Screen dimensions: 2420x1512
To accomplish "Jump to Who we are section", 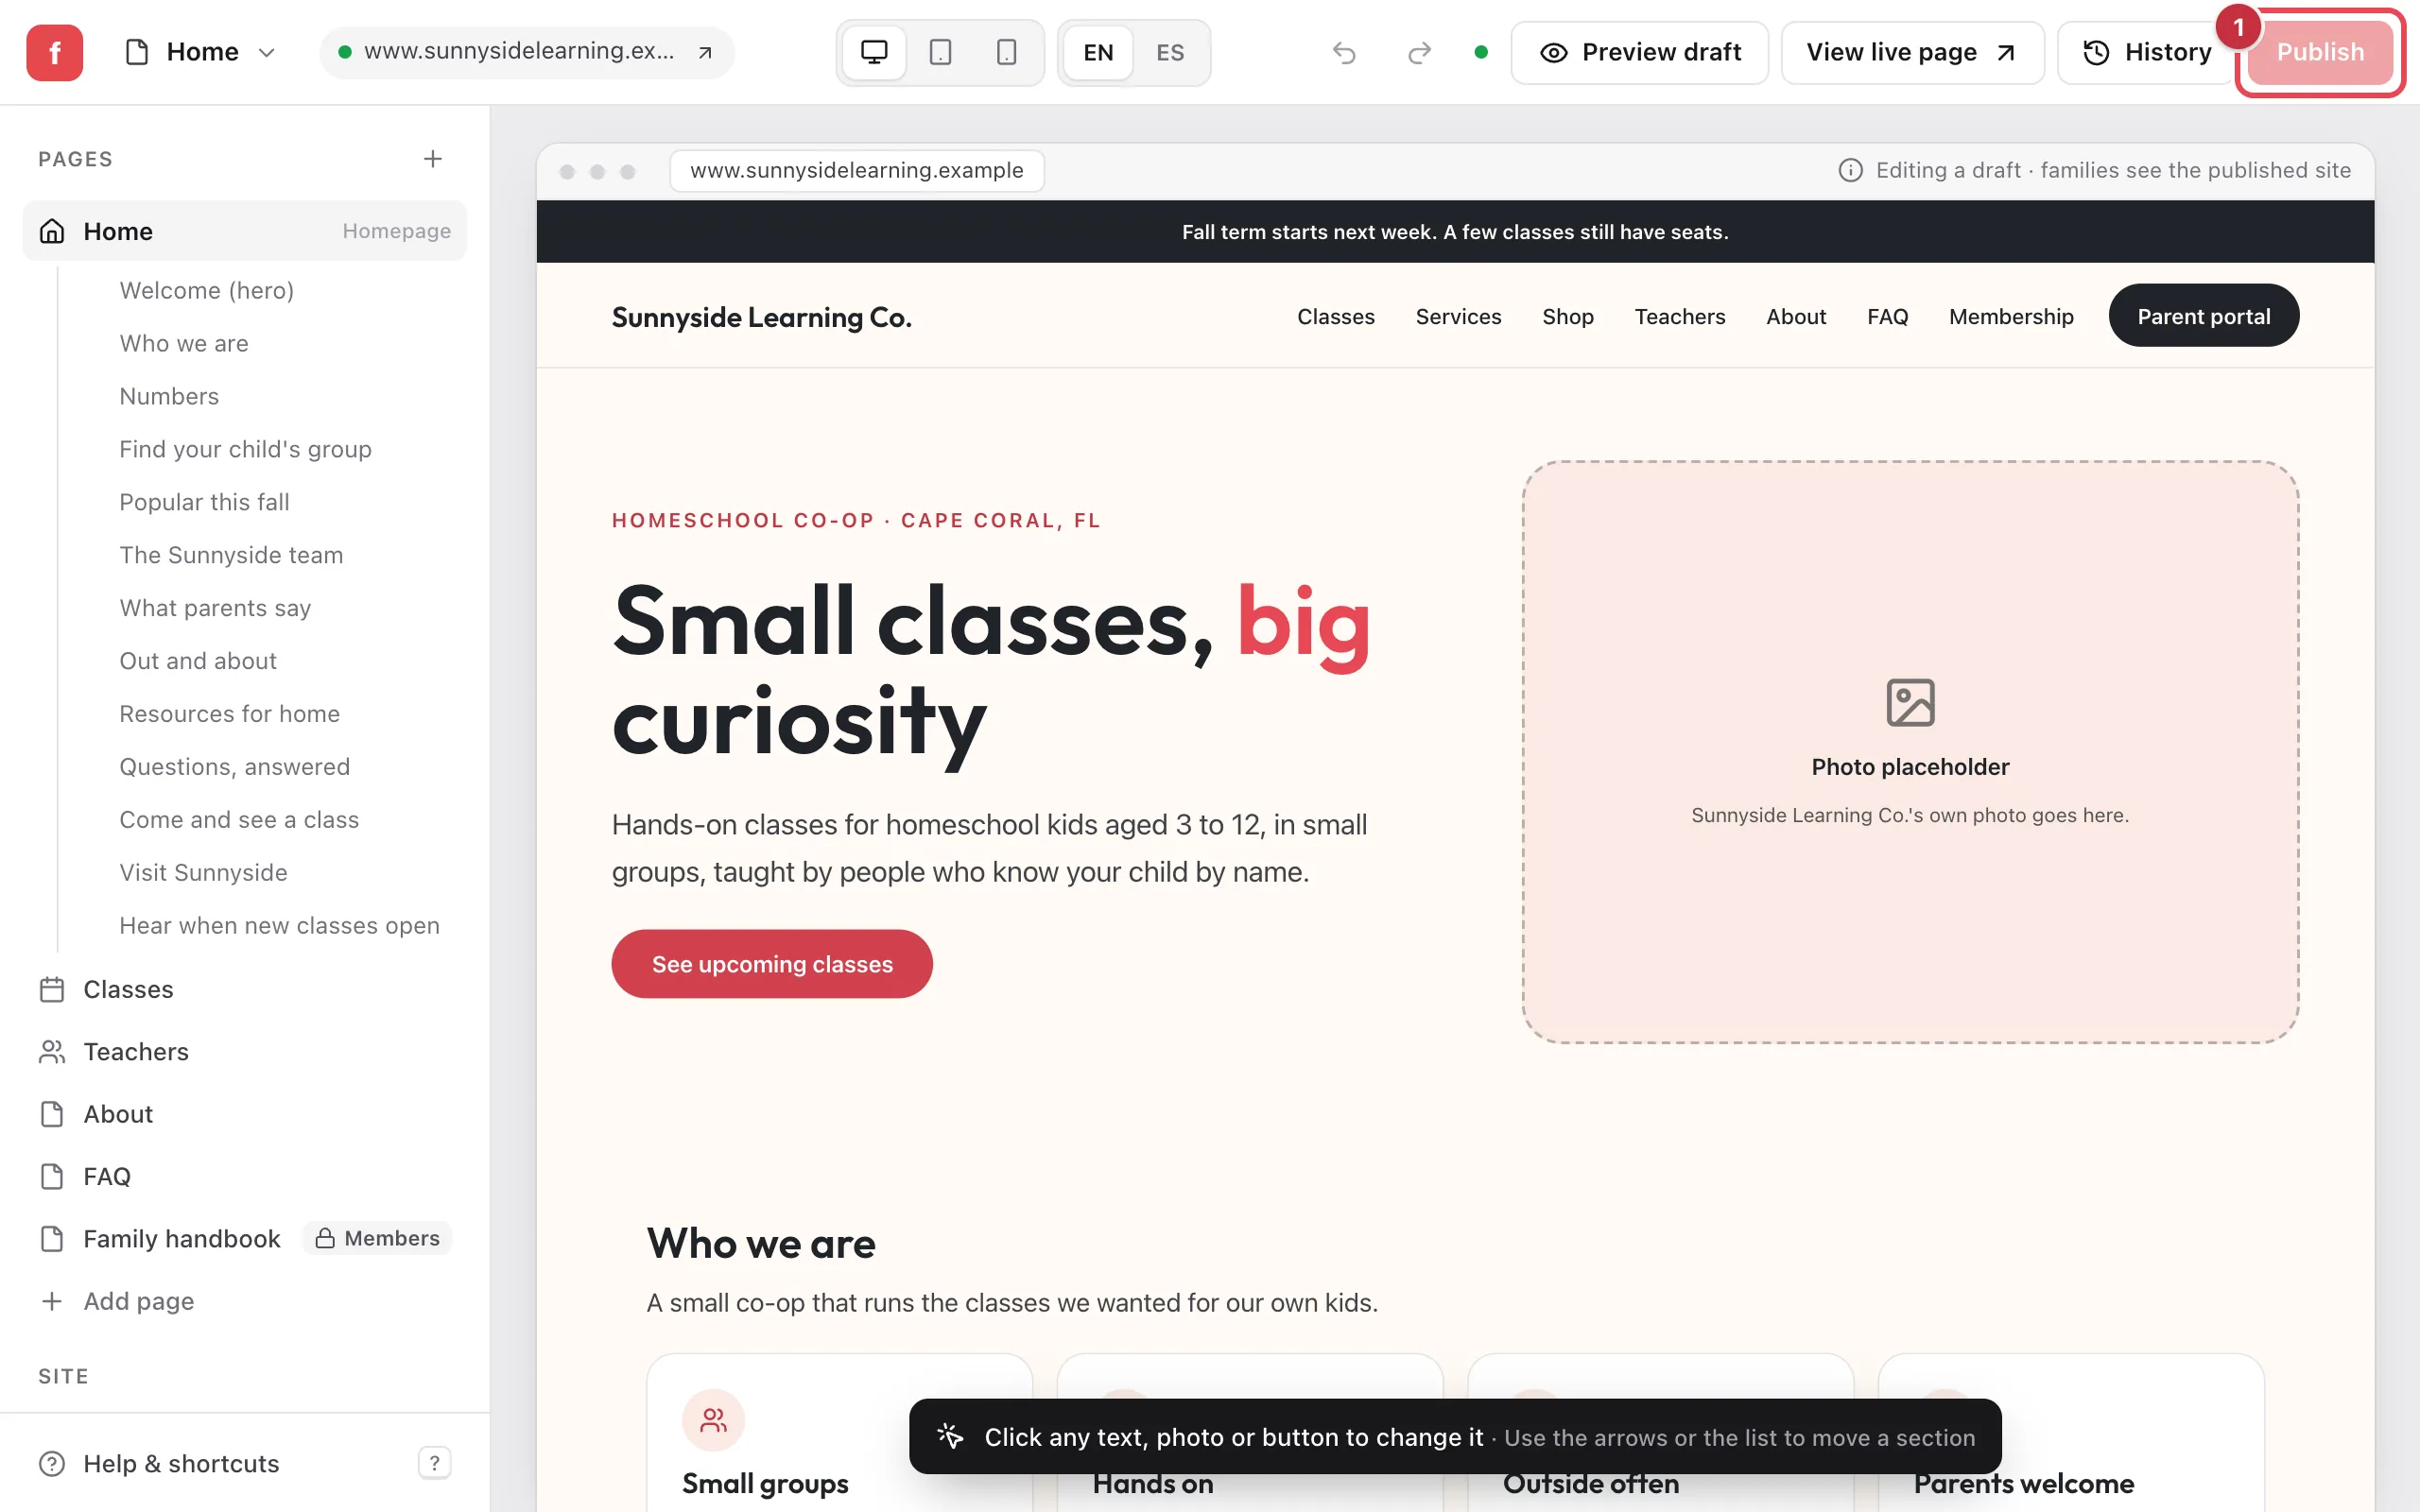I will (184, 343).
